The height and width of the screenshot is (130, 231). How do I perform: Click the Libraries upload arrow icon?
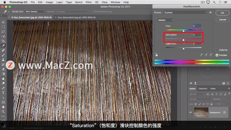pos(195,83)
